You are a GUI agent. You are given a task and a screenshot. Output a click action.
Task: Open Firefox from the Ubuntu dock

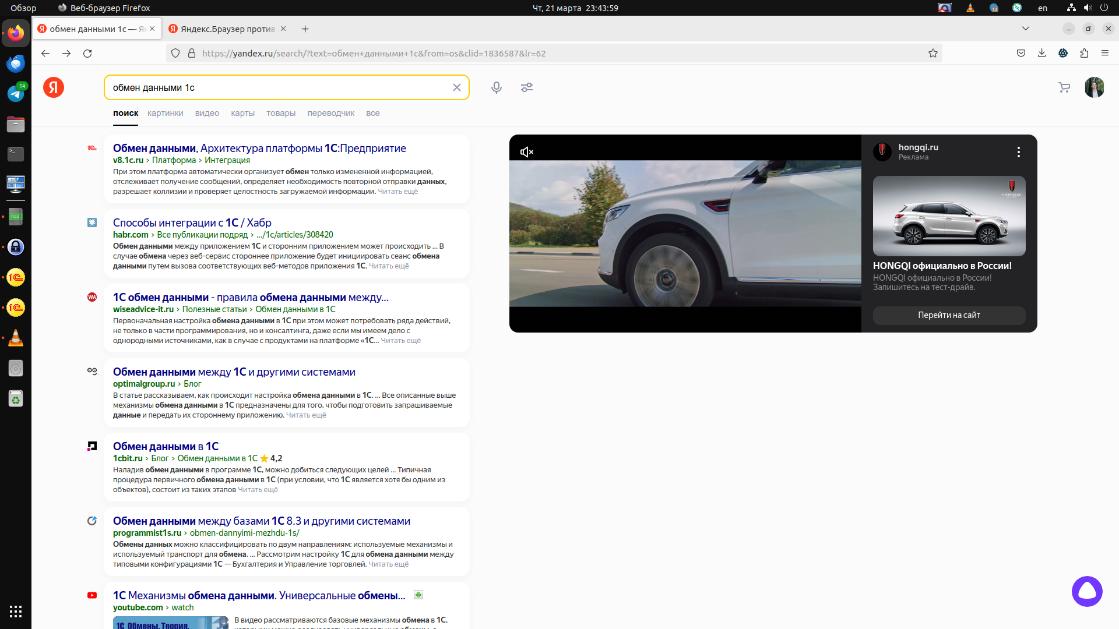[16, 33]
